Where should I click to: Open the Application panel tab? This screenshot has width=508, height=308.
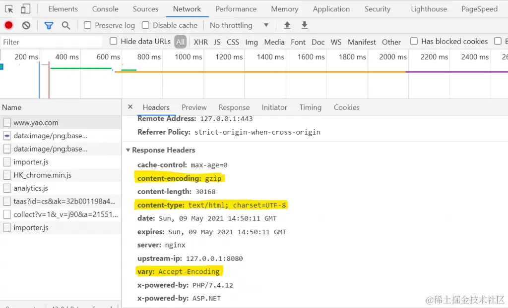(x=331, y=9)
